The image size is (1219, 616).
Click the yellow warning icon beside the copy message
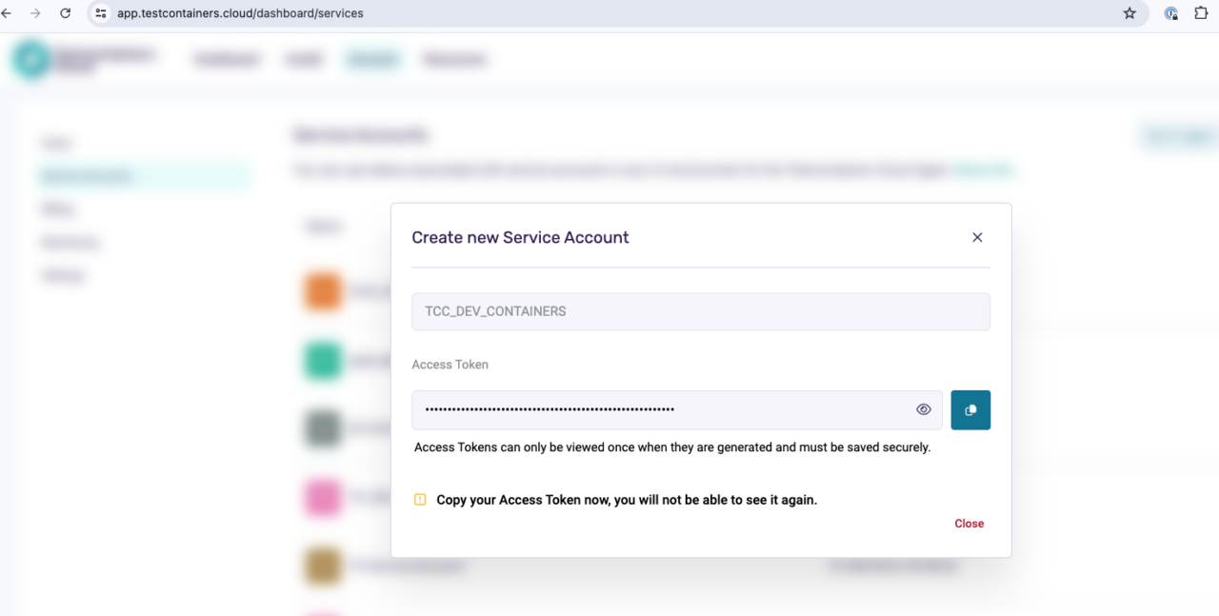tap(420, 498)
